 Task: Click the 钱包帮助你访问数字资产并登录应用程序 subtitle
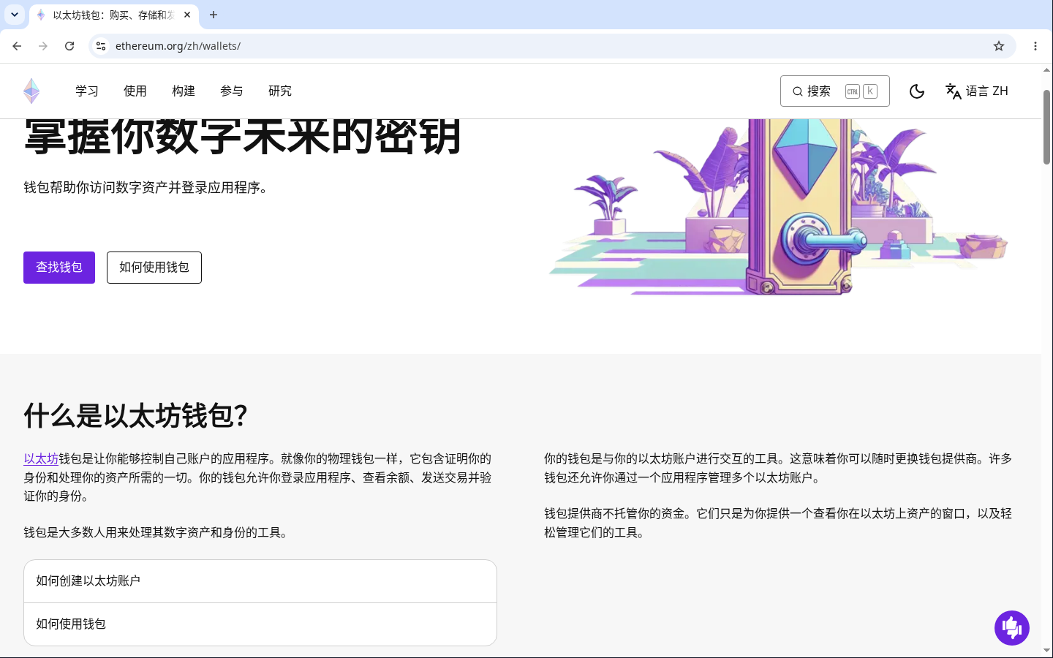146,188
